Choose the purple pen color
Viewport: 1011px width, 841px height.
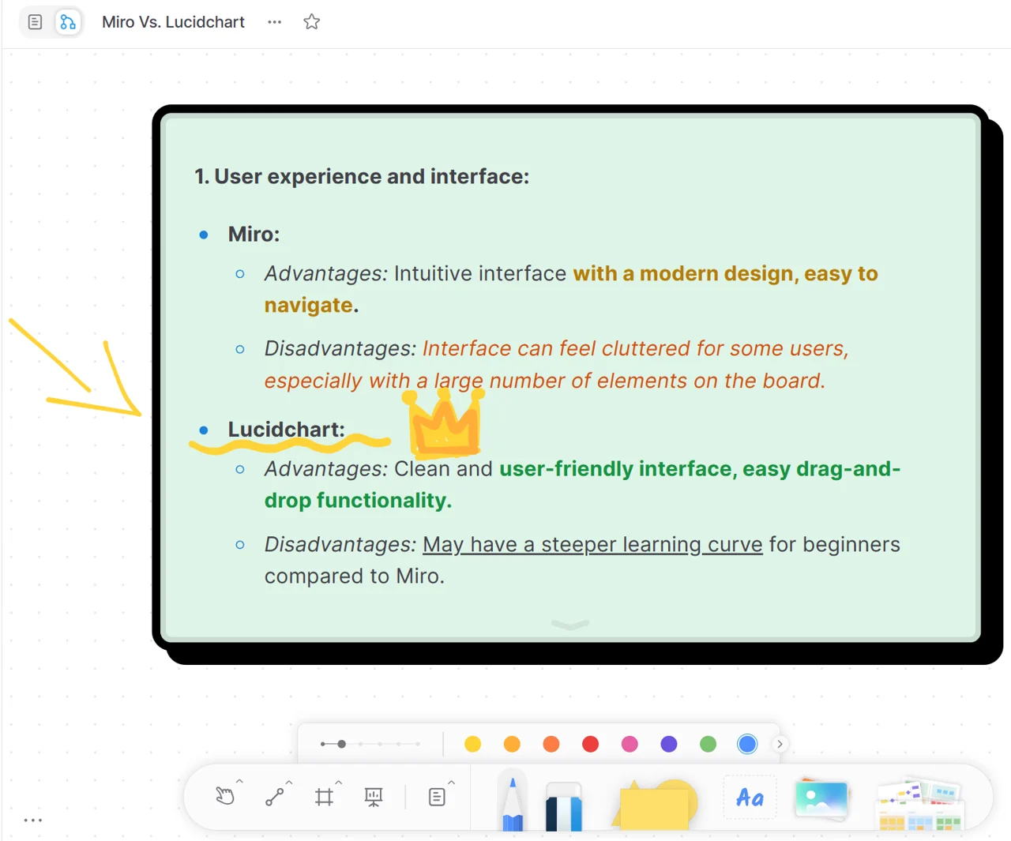(x=669, y=744)
